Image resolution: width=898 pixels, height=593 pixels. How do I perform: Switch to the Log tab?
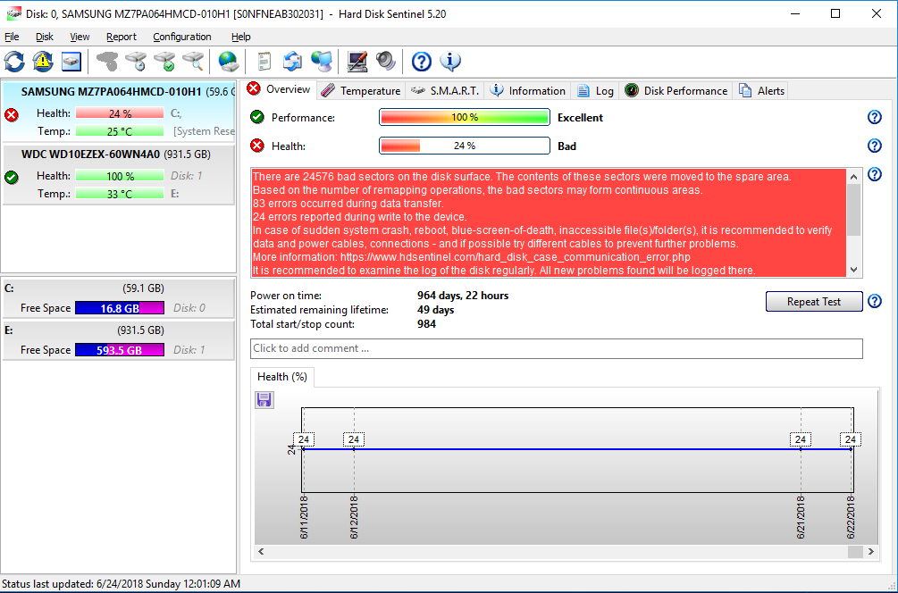coord(596,90)
